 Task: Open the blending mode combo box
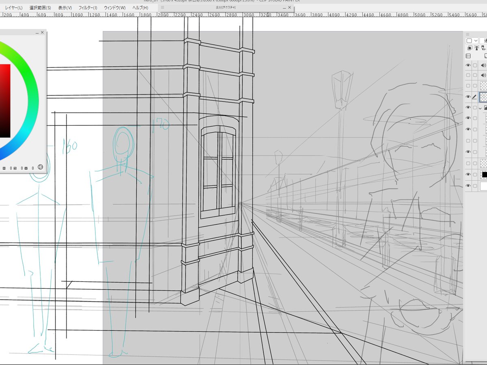pyautogui.click(x=483, y=41)
